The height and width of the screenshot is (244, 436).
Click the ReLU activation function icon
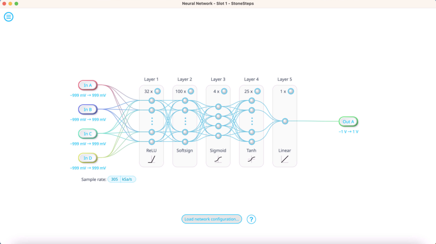click(x=151, y=160)
